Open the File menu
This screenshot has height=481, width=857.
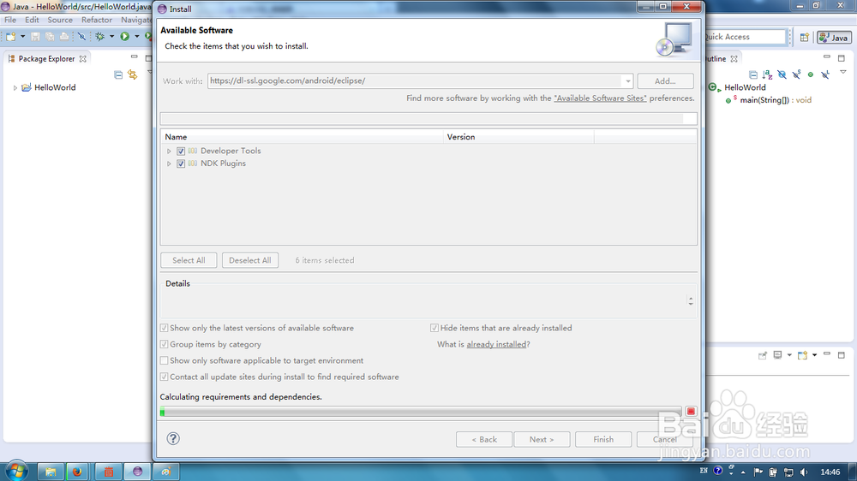pyautogui.click(x=10, y=20)
